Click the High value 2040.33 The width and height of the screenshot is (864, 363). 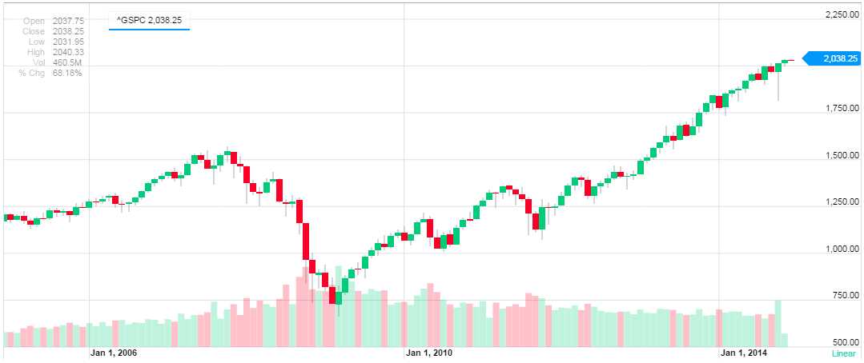(x=66, y=52)
